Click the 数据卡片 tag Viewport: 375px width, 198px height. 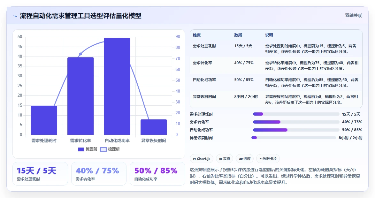pyautogui.click(x=268, y=159)
